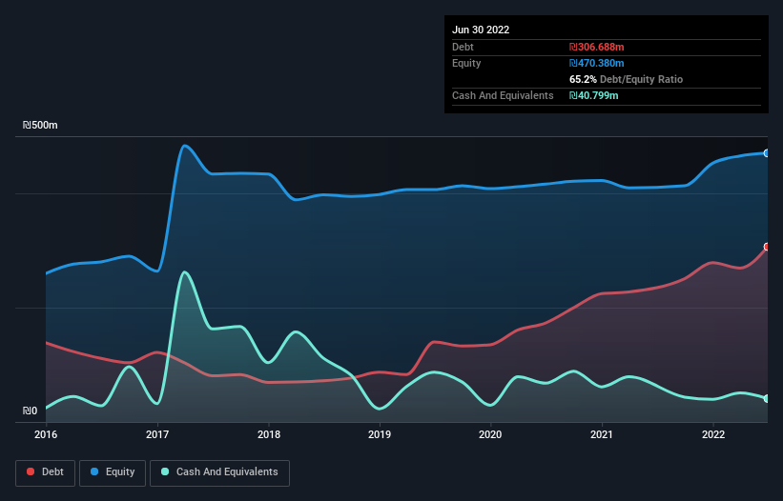The height and width of the screenshot is (501, 783).
Task: Select the 2017 x-axis label
Action: coord(157,434)
